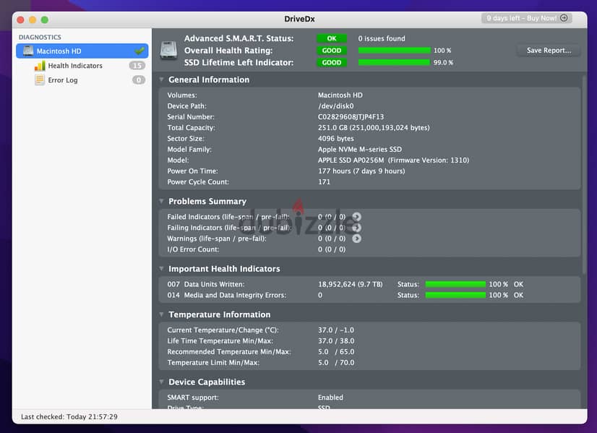Screen dimensions: 597x433
Task: Click the Sector Size value 4096 bytes
Action: pyautogui.click(x=336, y=139)
